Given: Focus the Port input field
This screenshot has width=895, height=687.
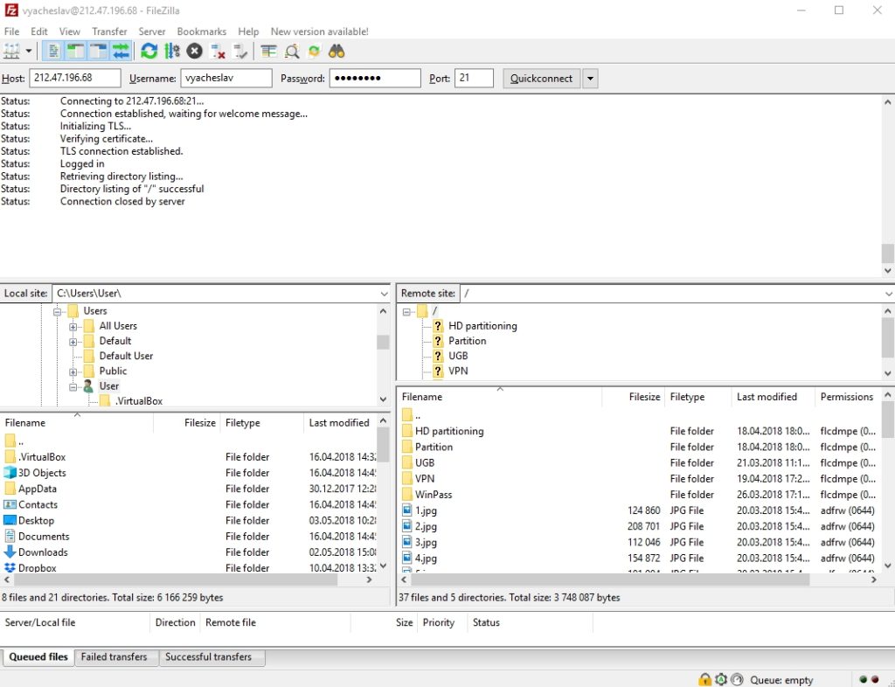Looking at the screenshot, I should click(474, 78).
